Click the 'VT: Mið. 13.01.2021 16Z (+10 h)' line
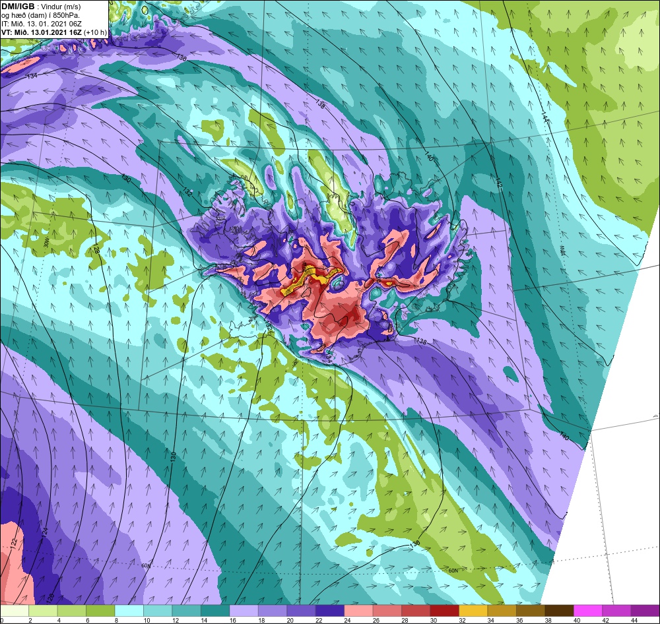The image size is (660, 624). click(54, 32)
